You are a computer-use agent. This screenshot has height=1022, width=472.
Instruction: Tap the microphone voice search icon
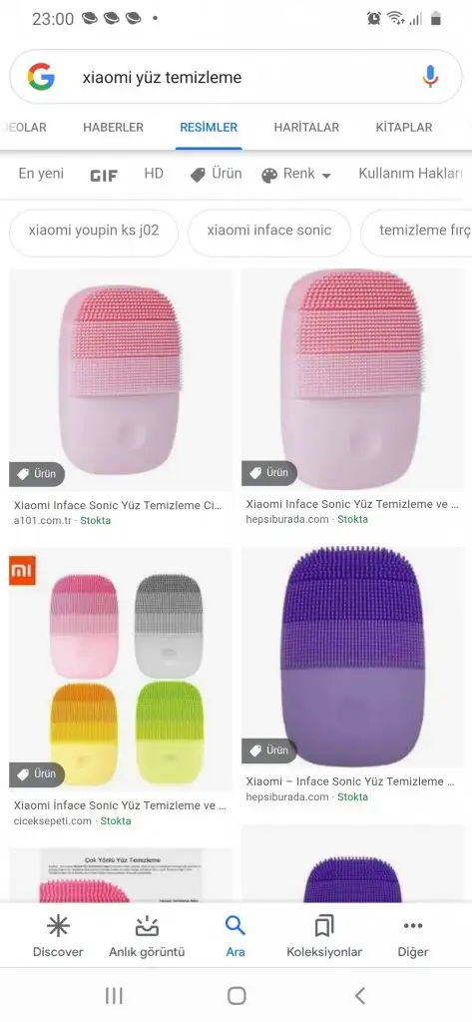[430, 77]
